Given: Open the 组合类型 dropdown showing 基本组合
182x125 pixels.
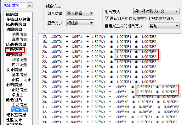Looking at the screenshot, I should 80,13.
